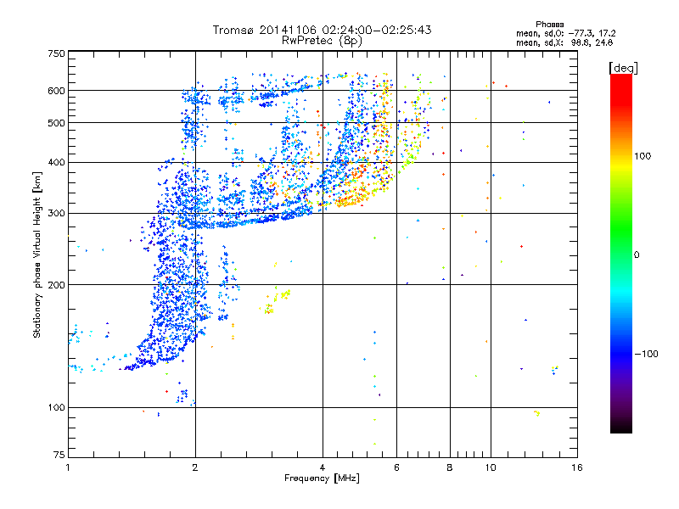679x509 pixels.
Task: Click the x-axis tick label '16'
Action: (x=577, y=467)
